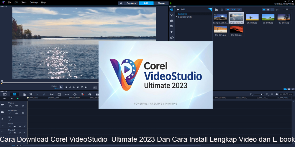Click the split-arrows slip tool icon

[67, 94]
